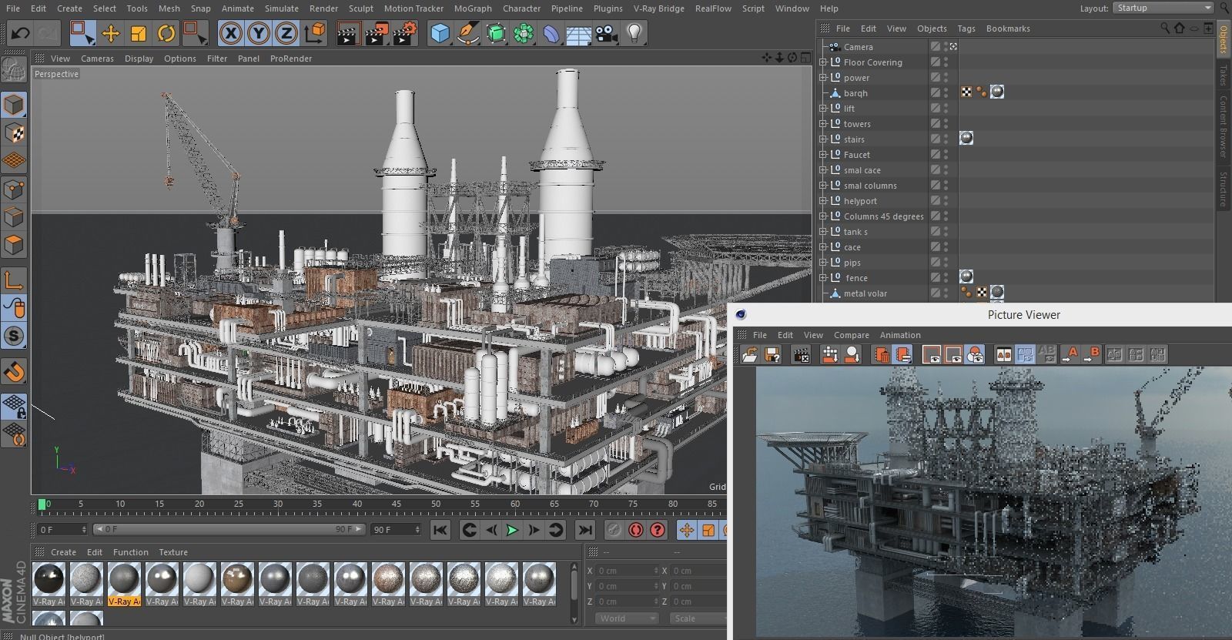Toggle layer checkbox for cace row
The width and height of the screenshot is (1232, 640).
pyautogui.click(x=935, y=247)
